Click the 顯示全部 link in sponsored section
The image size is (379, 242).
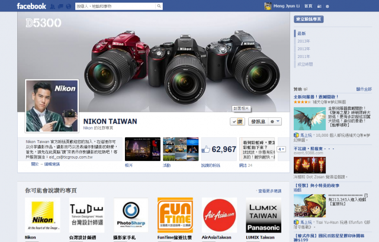click(364, 89)
